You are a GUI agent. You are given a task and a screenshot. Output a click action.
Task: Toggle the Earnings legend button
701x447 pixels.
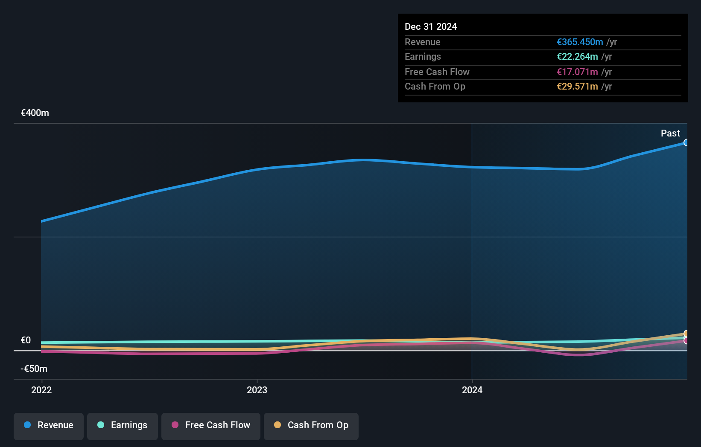[123, 426]
